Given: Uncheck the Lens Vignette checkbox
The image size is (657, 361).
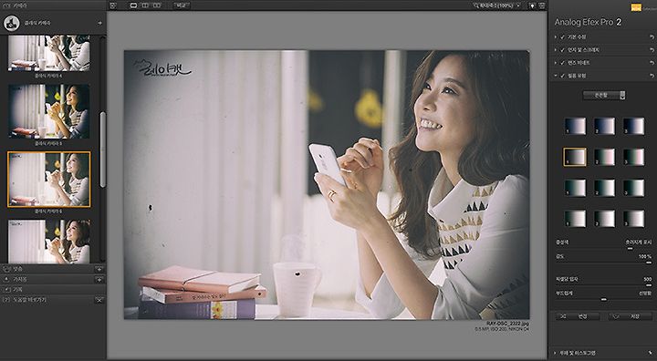Looking at the screenshot, I should pos(562,62).
